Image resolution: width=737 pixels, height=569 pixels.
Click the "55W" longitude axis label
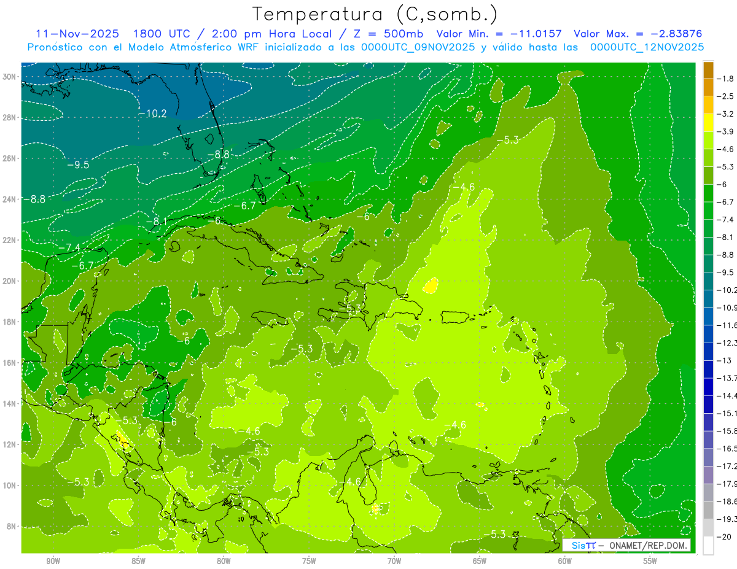tap(650, 561)
